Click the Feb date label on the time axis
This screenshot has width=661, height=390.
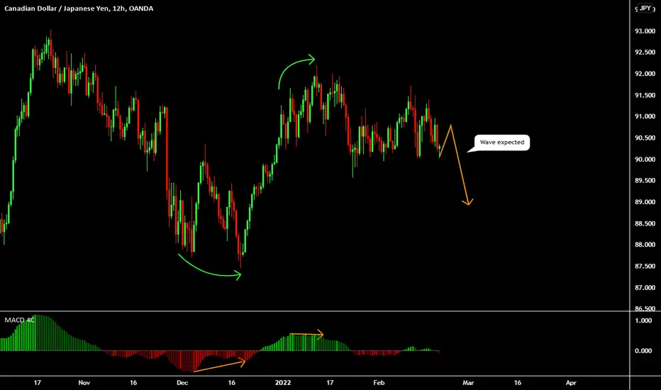pos(379,383)
